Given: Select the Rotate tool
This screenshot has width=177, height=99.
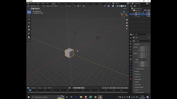Looking at the screenshot, I should pos(29,23).
